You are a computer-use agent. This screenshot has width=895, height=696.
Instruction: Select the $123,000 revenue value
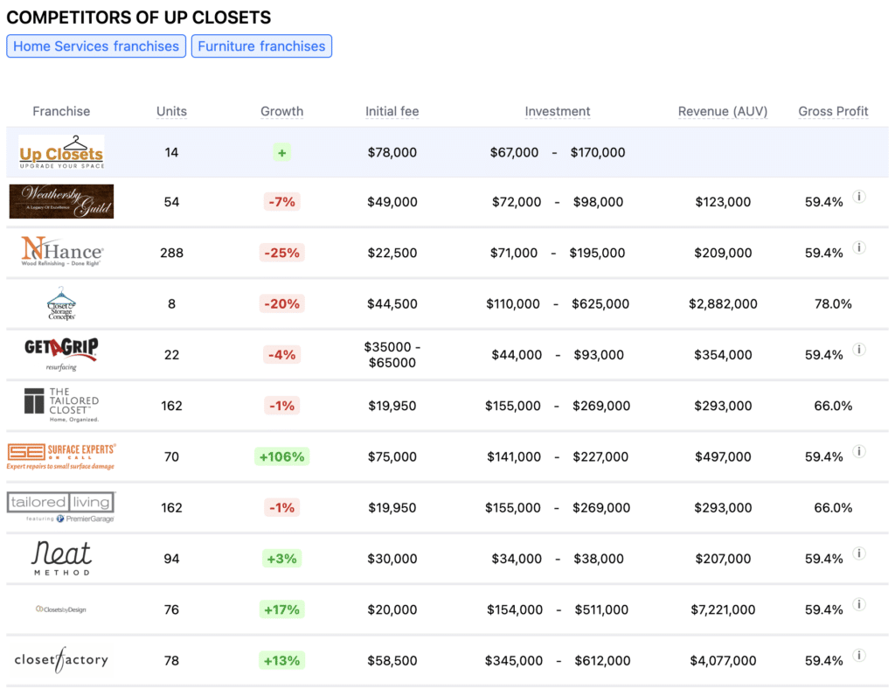click(723, 202)
